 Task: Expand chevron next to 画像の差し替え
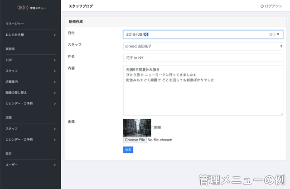pyautogui.click(x=55, y=93)
